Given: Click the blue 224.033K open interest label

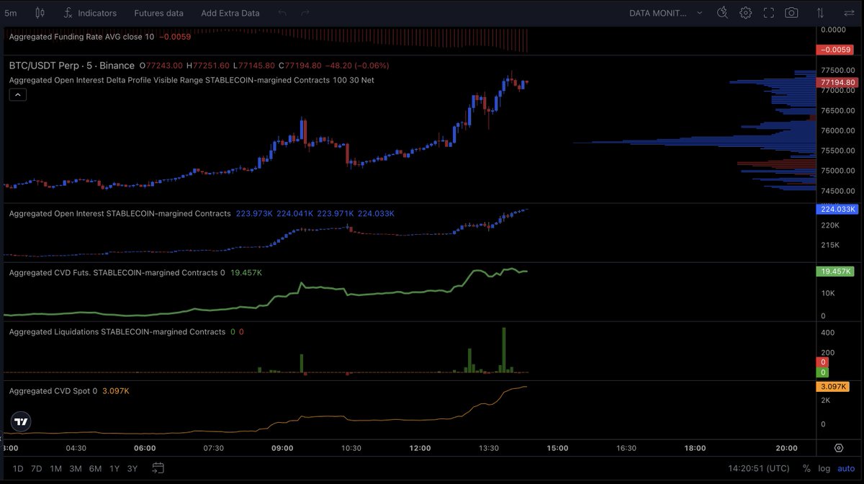Looking at the screenshot, I should click(837, 209).
